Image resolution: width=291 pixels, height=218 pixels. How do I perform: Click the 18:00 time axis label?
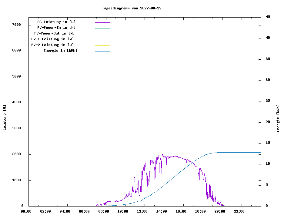click(200, 211)
